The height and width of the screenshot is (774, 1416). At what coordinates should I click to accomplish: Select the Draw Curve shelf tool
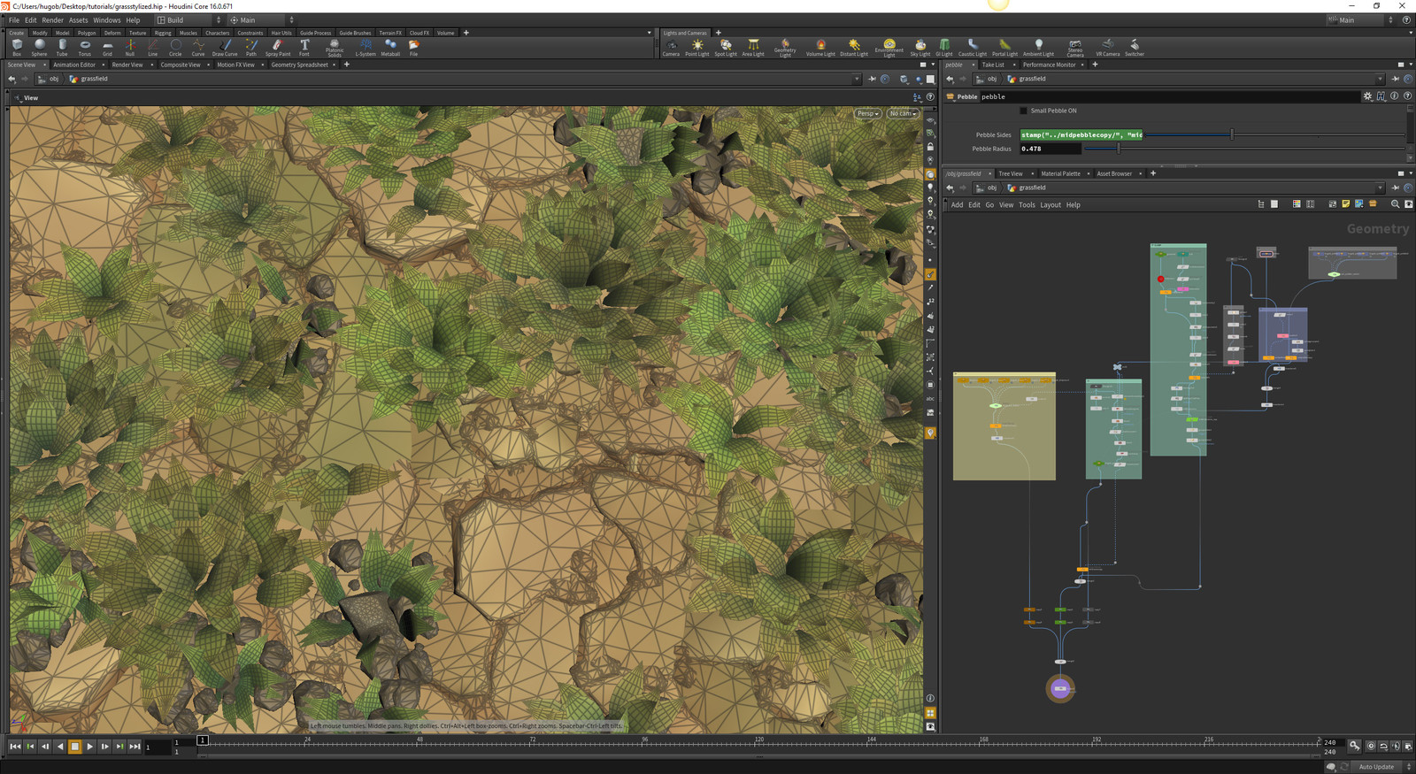[x=225, y=47]
